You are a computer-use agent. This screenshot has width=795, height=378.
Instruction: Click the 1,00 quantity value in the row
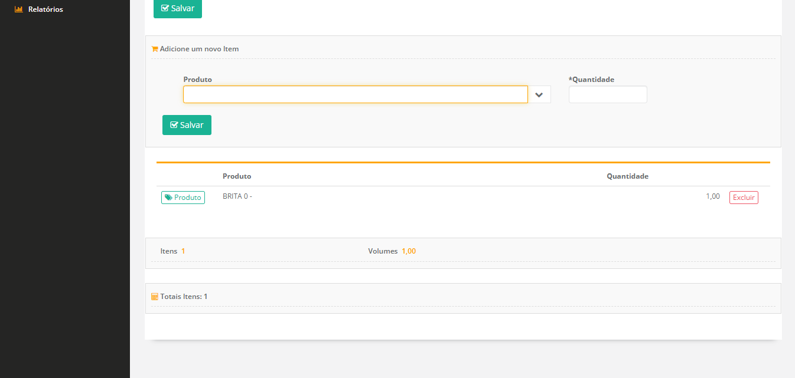click(x=712, y=196)
